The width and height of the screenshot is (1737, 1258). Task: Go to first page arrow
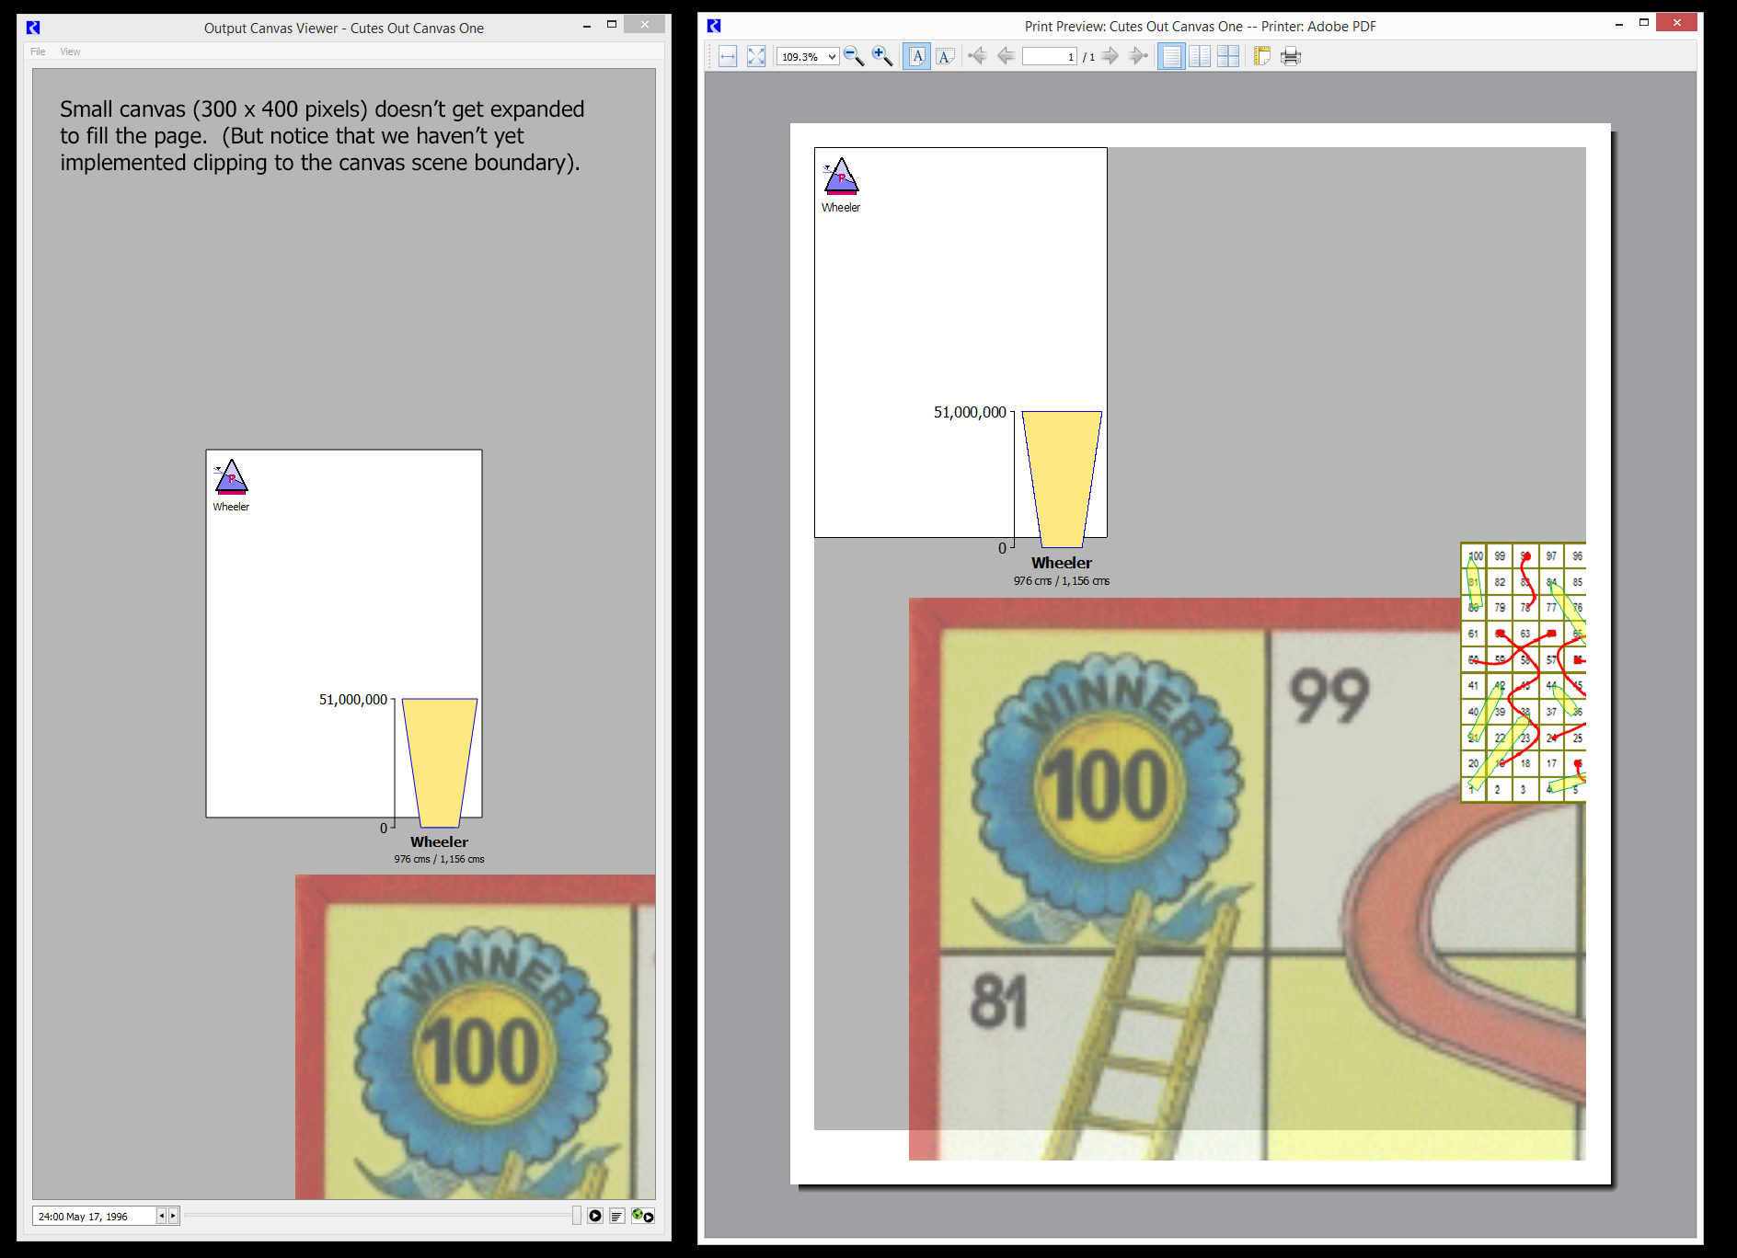pos(977,57)
